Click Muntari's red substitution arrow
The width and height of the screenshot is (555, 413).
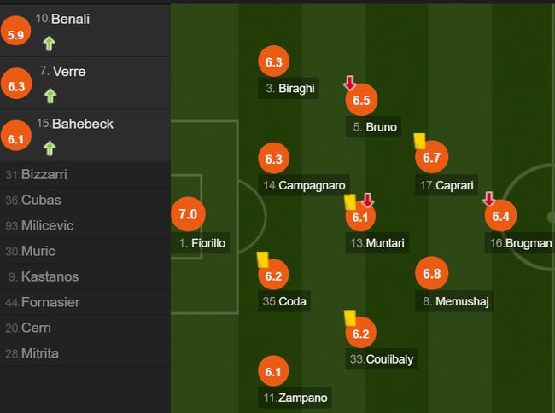coord(368,201)
